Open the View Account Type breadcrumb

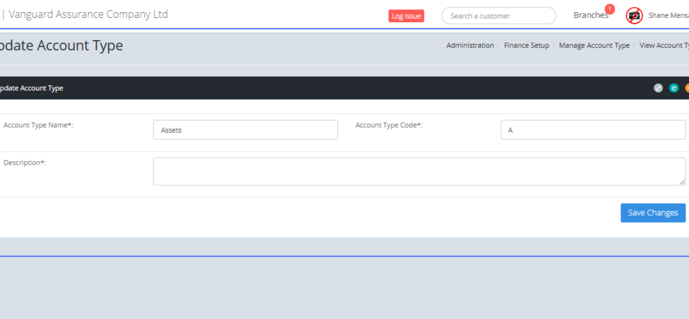click(x=664, y=45)
